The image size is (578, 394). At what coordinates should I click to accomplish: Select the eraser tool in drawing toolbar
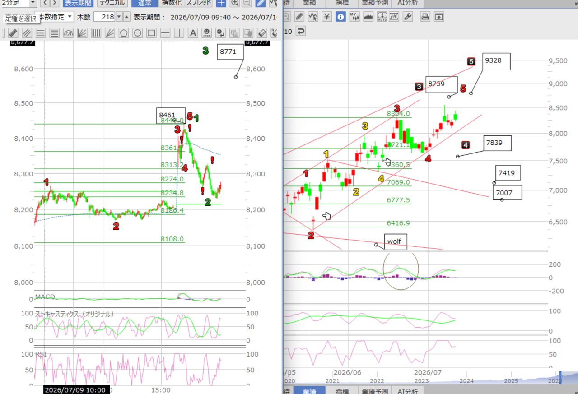pos(262,33)
